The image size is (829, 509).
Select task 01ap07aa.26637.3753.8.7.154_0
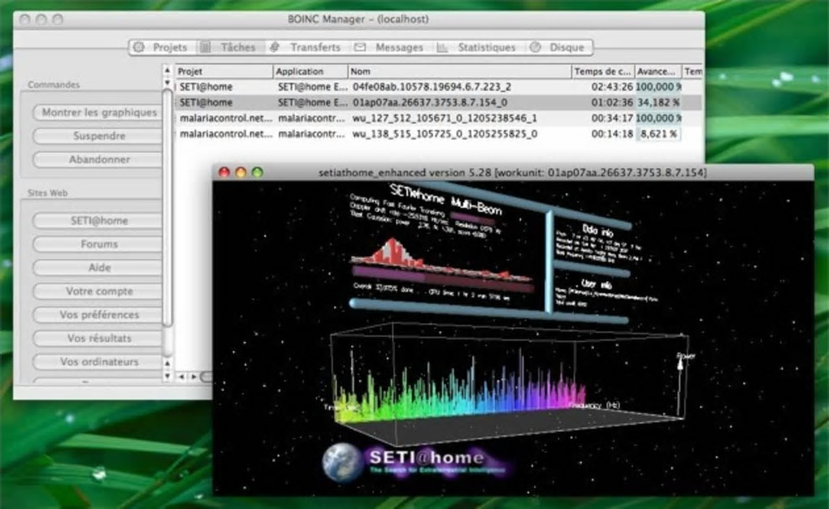click(438, 102)
